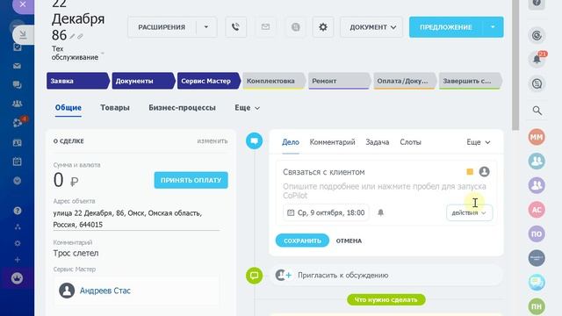Open help question icon in left sidebar
The height and width of the screenshot is (316, 562).
pos(18,211)
